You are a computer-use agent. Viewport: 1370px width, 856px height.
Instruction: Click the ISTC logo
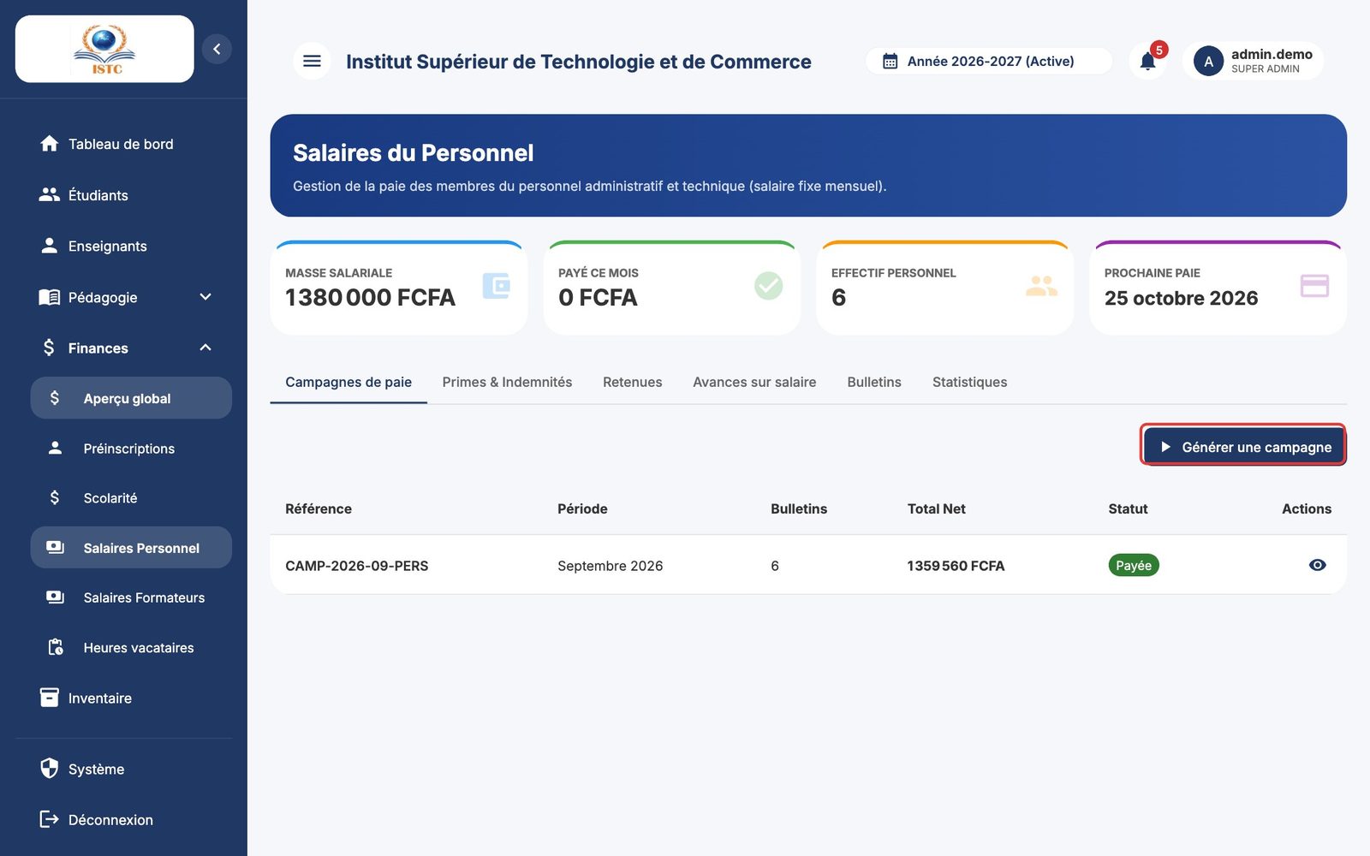(x=104, y=49)
